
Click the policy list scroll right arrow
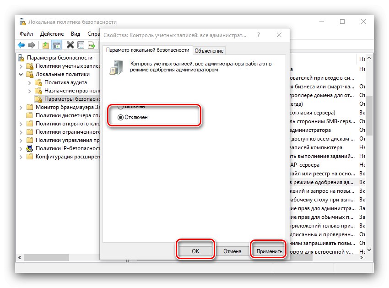click(x=362, y=257)
